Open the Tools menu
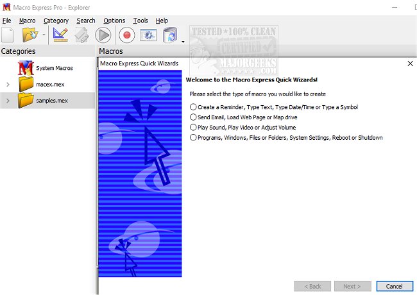The image size is (417, 295). tap(140, 21)
